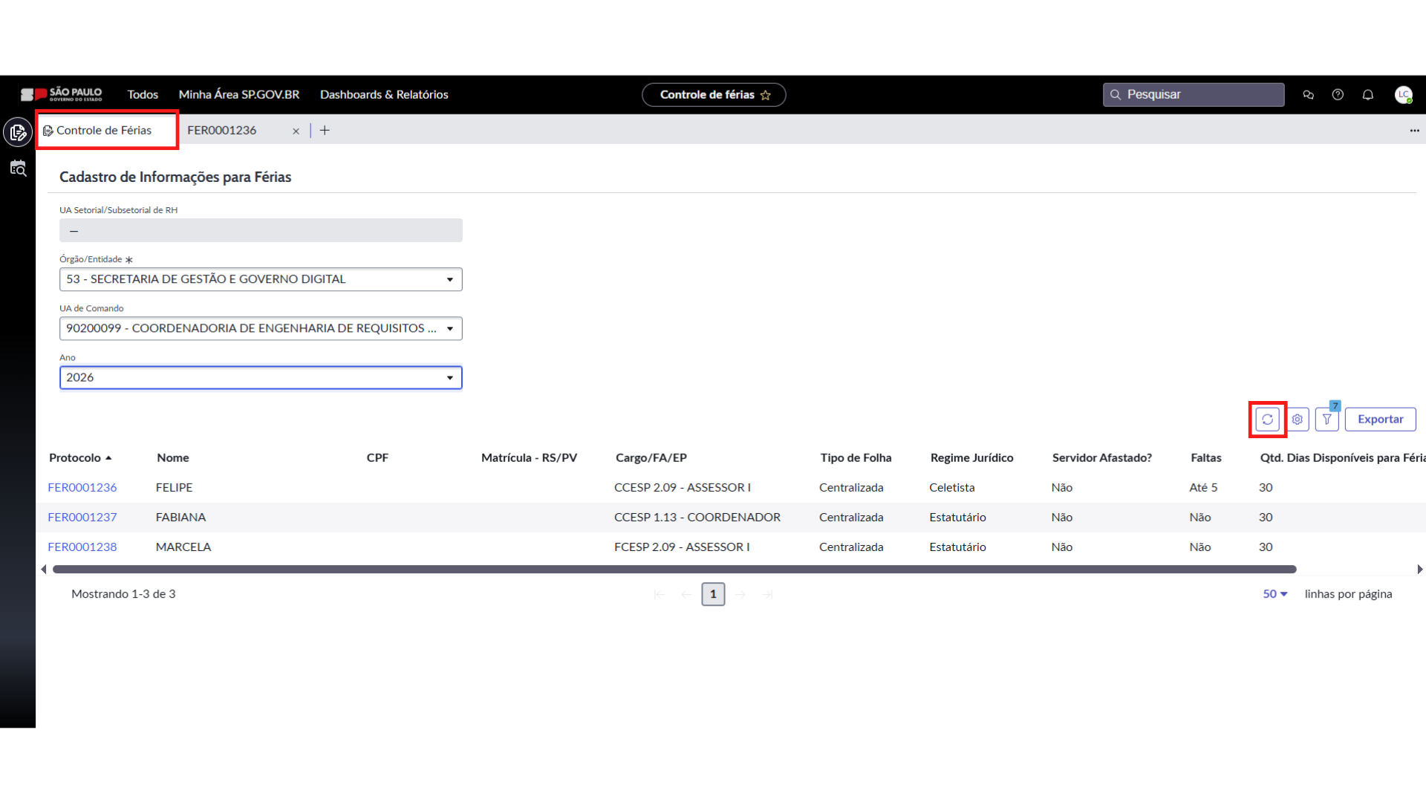Click the favorite star on Controle de férias
1426x802 pixels.
(x=766, y=95)
